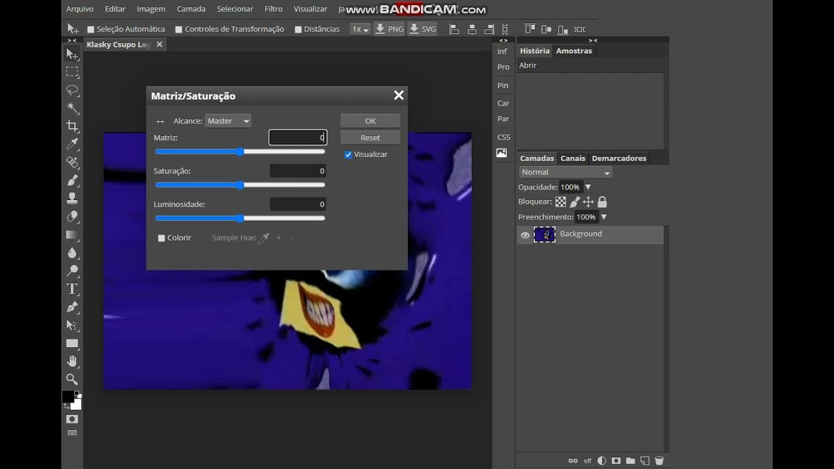
Task: Open the Filtro menu
Action: tap(274, 9)
